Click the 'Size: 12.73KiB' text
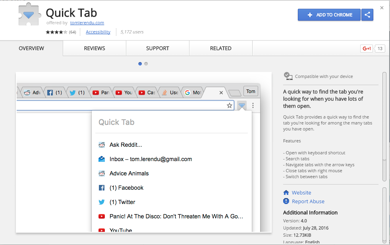 [297, 235]
